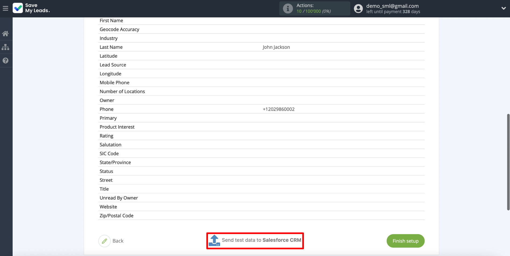The width and height of the screenshot is (510, 256).
Task: Click the Last Name field label
Action: coord(111,47)
